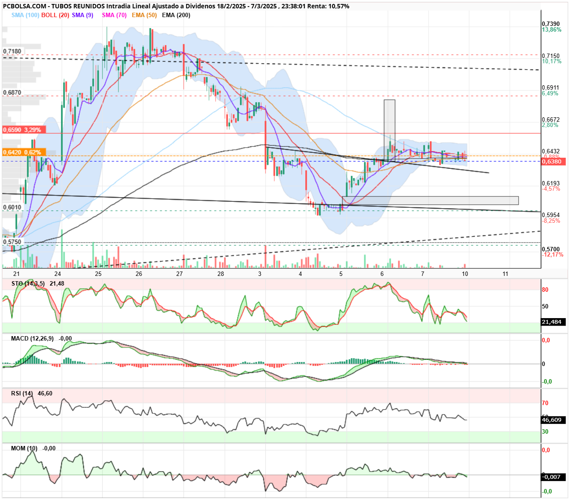Click the MACD (12,26,9) indicator title
This screenshot has height=500, width=570.
[x=32, y=339]
